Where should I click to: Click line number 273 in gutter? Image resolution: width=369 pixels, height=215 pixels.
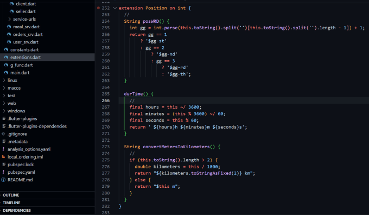tap(106, 147)
